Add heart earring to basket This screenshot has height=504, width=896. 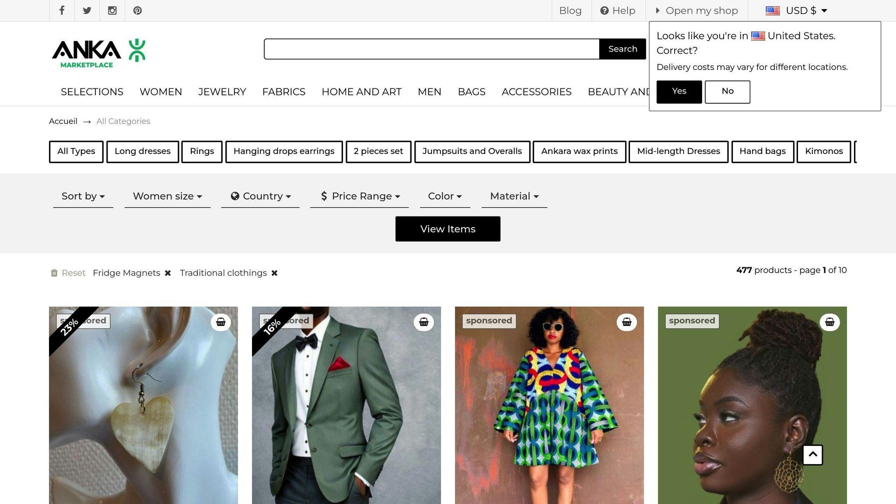pyautogui.click(x=221, y=322)
